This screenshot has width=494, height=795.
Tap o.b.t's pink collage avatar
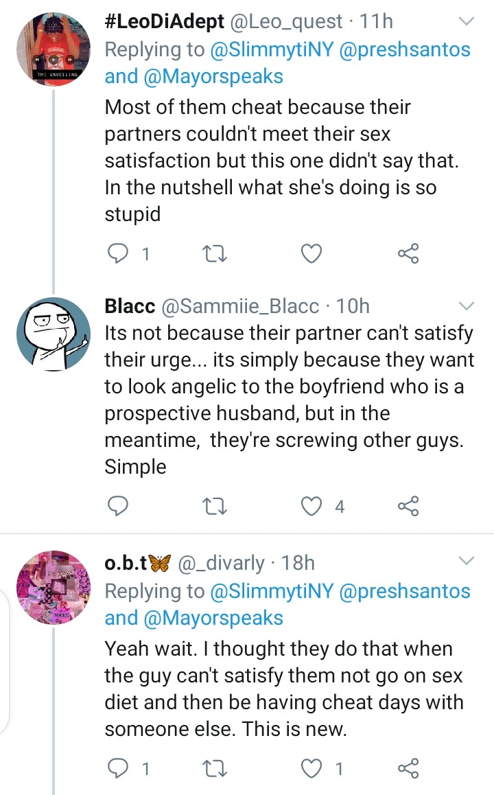click(53, 589)
